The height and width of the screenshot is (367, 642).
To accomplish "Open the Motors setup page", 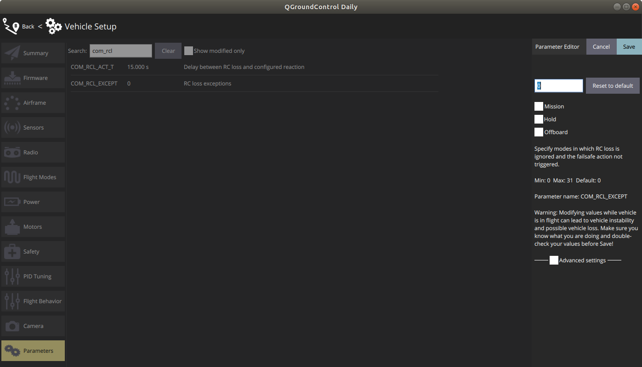I will (33, 226).
